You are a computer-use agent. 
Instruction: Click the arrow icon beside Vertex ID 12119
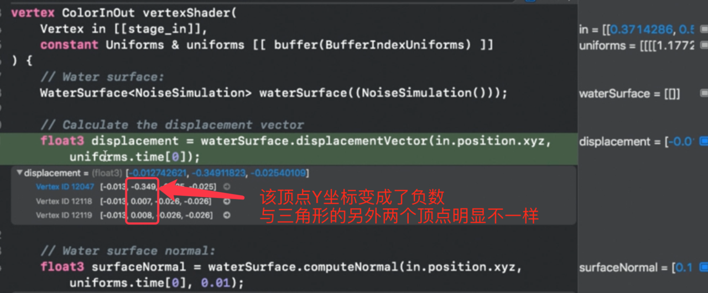coord(226,215)
